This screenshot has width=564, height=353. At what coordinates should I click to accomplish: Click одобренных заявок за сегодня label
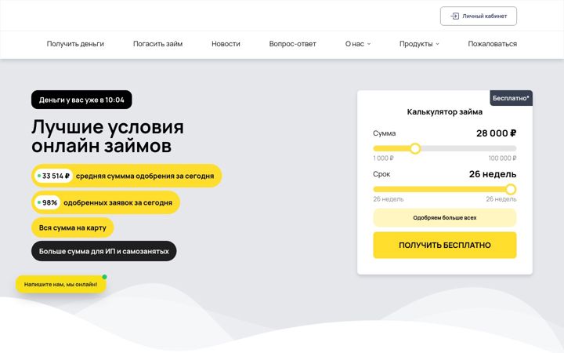(x=117, y=202)
